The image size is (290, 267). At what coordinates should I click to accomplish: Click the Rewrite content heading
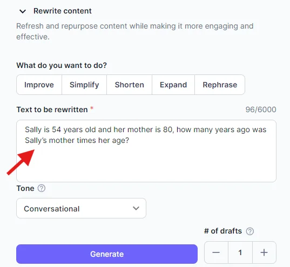point(63,11)
